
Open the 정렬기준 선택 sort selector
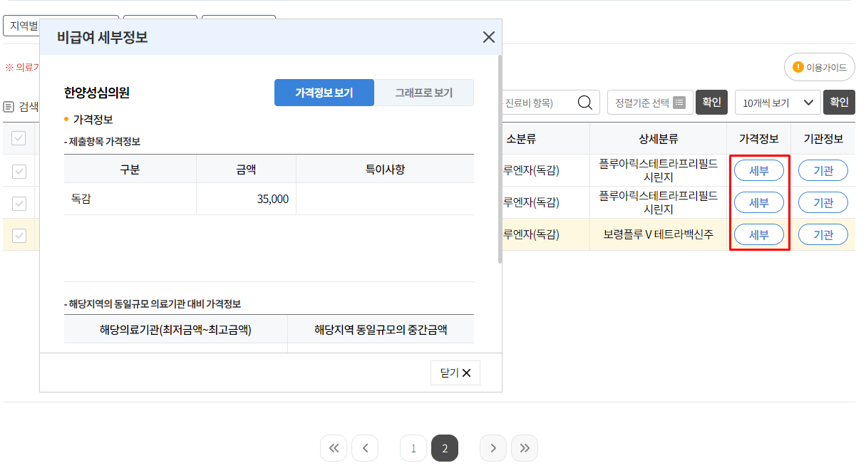[x=650, y=103]
